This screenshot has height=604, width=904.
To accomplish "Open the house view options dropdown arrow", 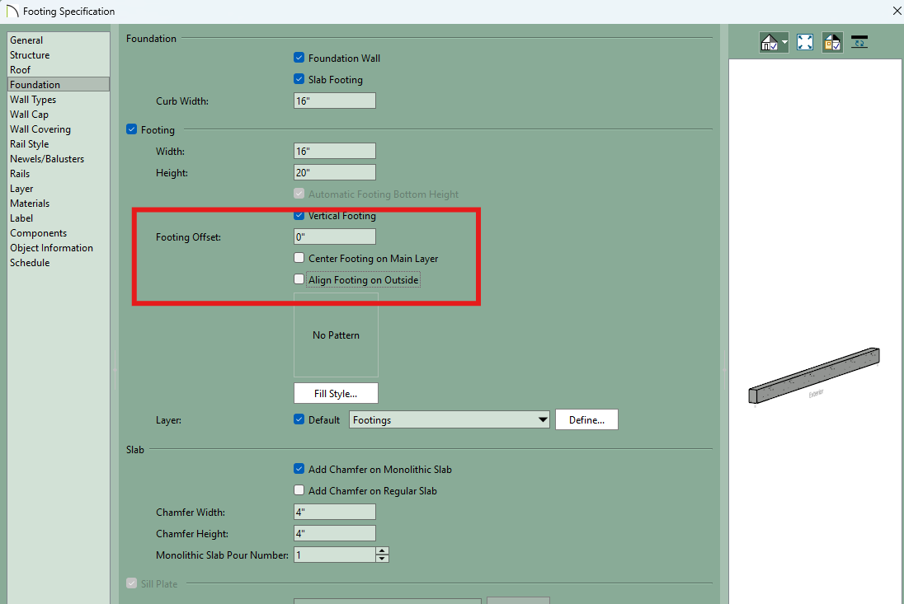I will [x=784, y=42].
